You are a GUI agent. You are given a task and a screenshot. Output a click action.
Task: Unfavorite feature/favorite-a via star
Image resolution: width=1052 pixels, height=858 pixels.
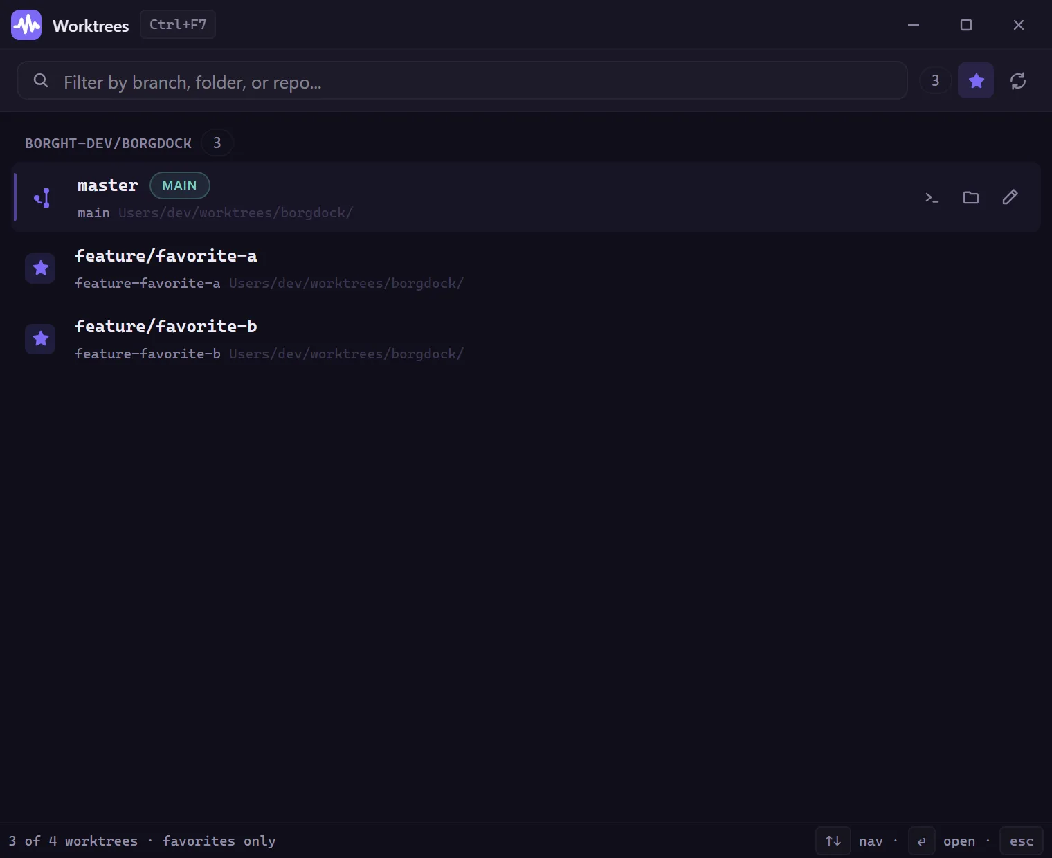coord(41,268)
